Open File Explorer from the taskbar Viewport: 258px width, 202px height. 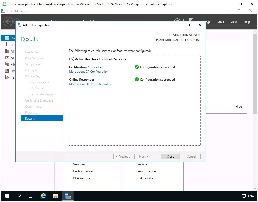[55, 196]
